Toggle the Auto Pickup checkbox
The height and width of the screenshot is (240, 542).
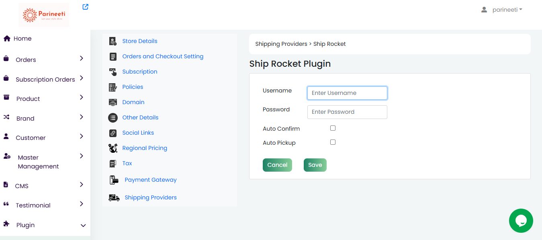[x=333, y=142]
